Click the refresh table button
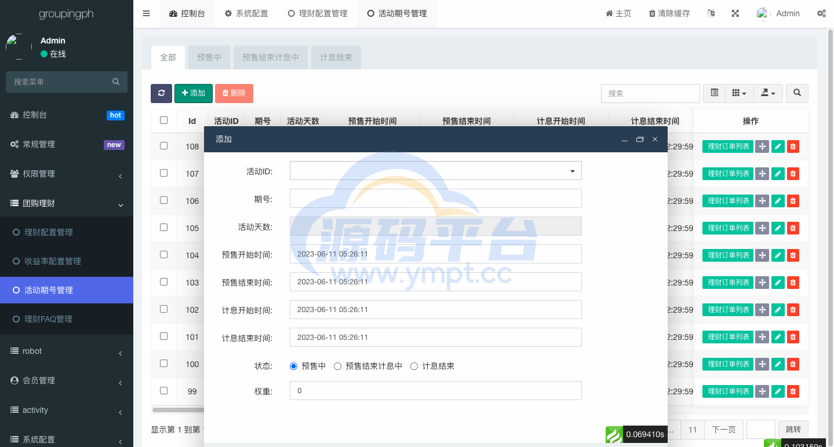834x447 pixels. [161, 93]
